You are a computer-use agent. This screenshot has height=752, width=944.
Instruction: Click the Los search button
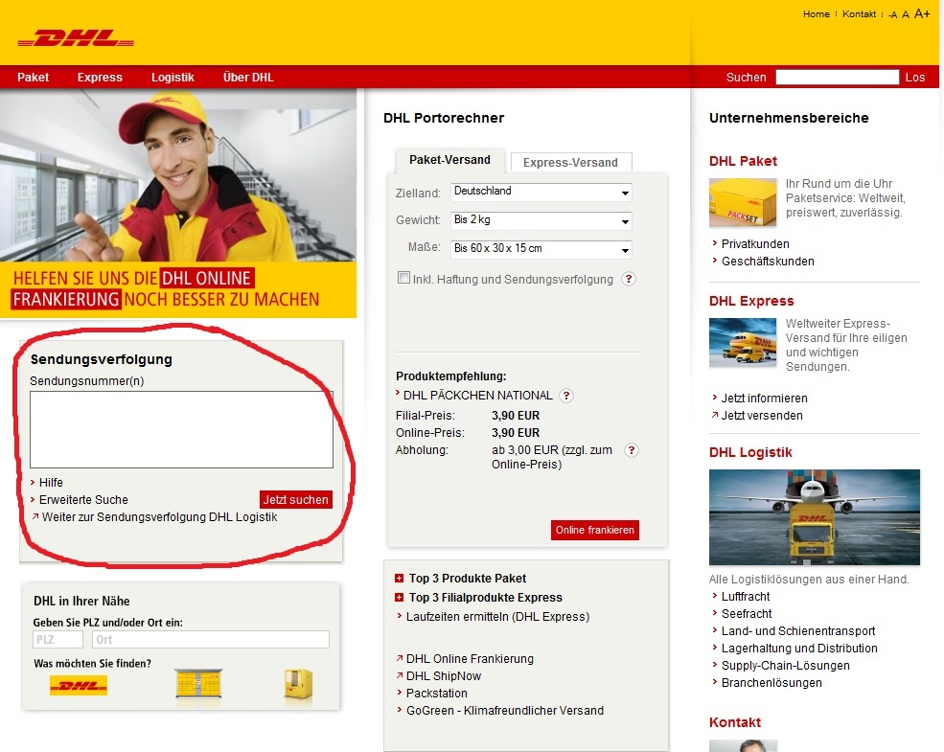tap(915, 77)
